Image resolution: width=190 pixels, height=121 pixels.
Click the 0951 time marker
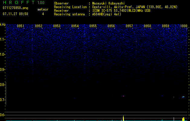coord(21,26)
